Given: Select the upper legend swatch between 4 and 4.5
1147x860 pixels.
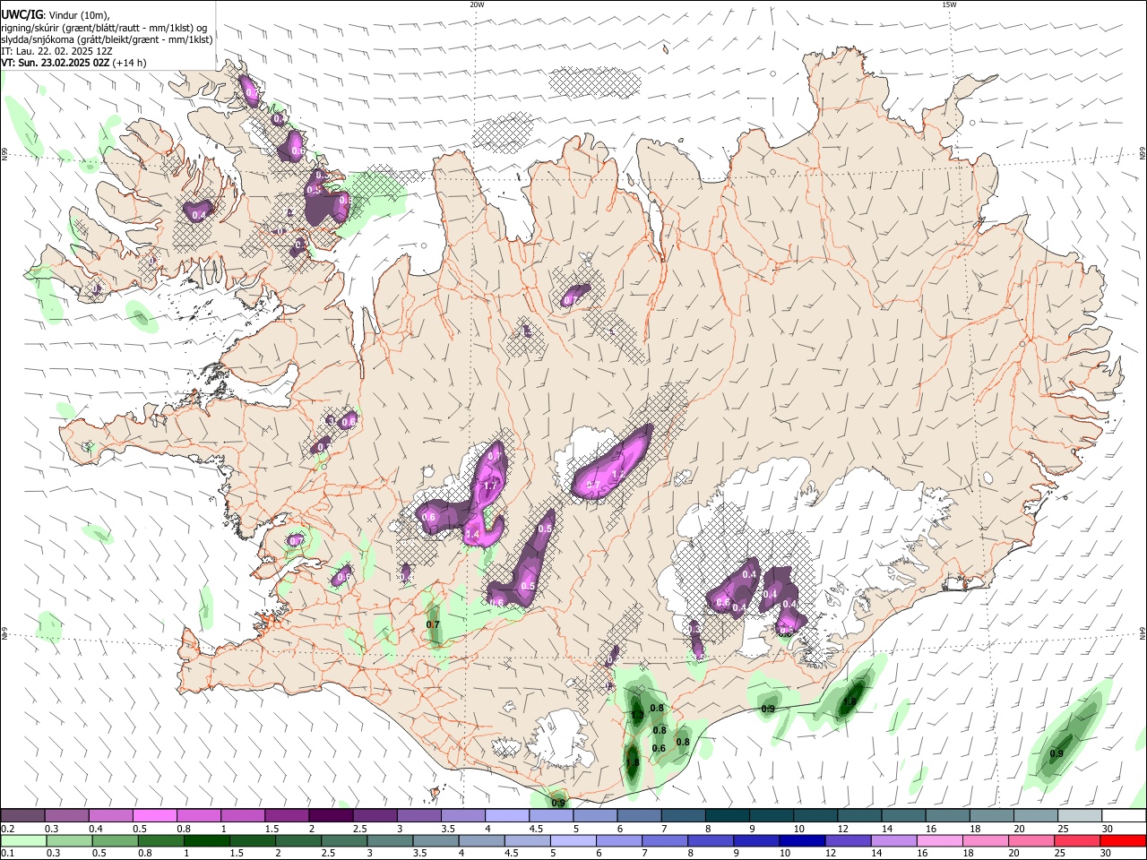Looking at the screenshot, I should coord(506,816).
